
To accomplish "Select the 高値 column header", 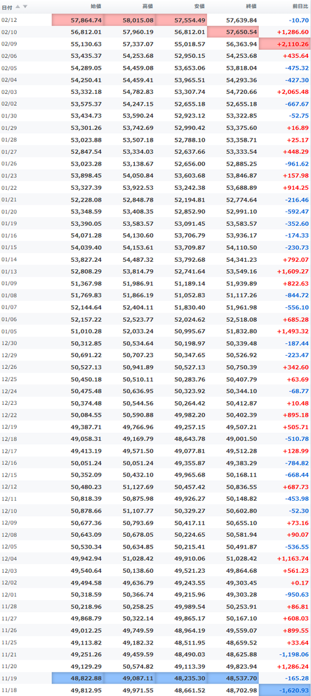I will click(148, 6).
